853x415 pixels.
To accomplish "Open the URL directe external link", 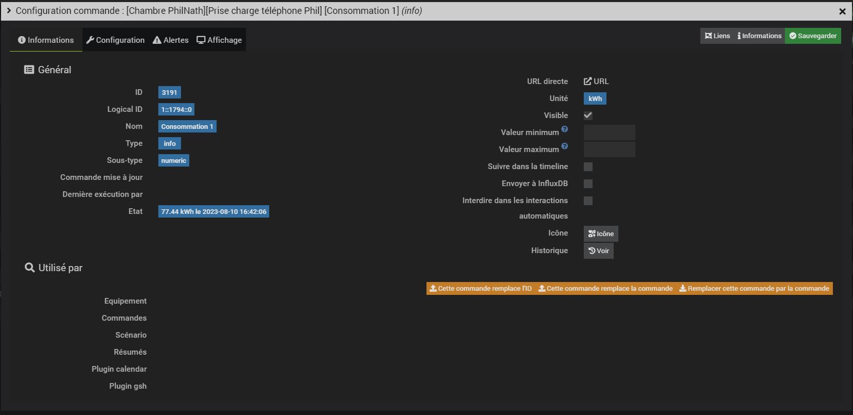I will tap(596, 81).
